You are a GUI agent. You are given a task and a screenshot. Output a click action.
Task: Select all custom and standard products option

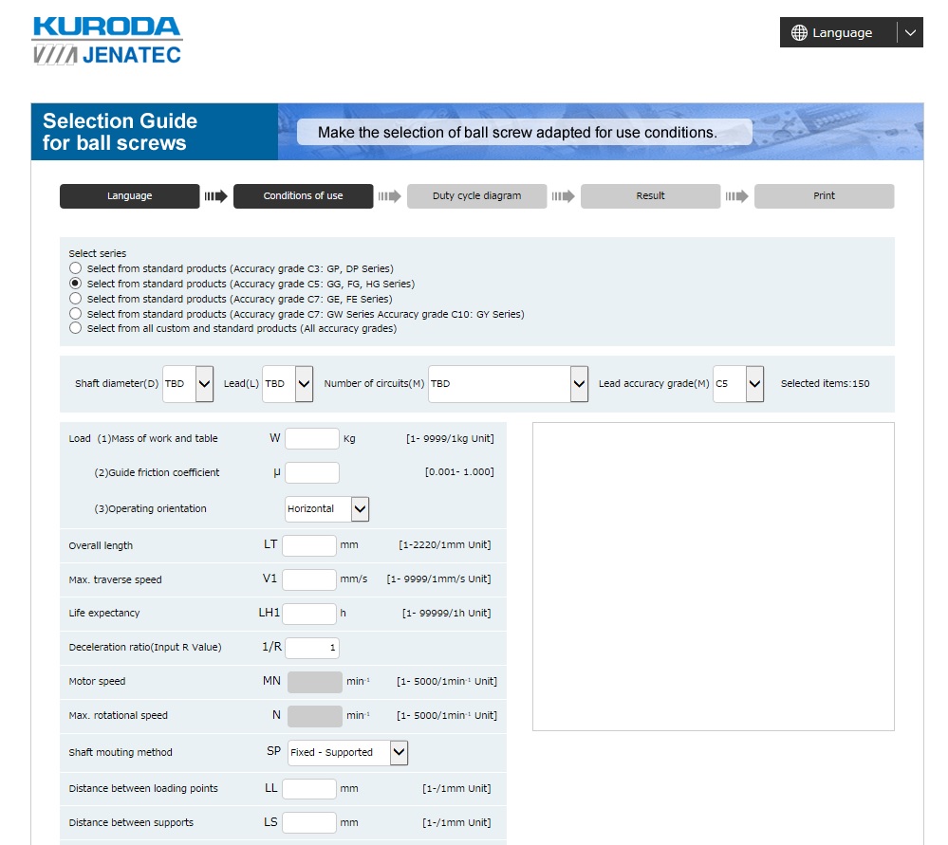[75, 328]
